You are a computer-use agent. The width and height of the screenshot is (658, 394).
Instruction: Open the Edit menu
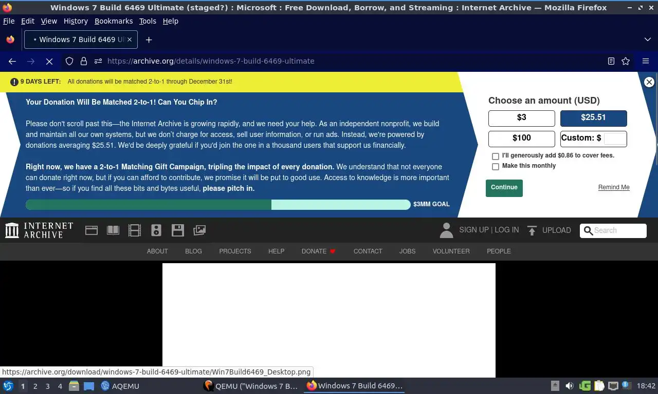coord(28,21)
